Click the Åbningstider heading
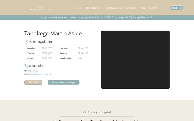Screen dimensions: 194x121 [x=41, y=42]
